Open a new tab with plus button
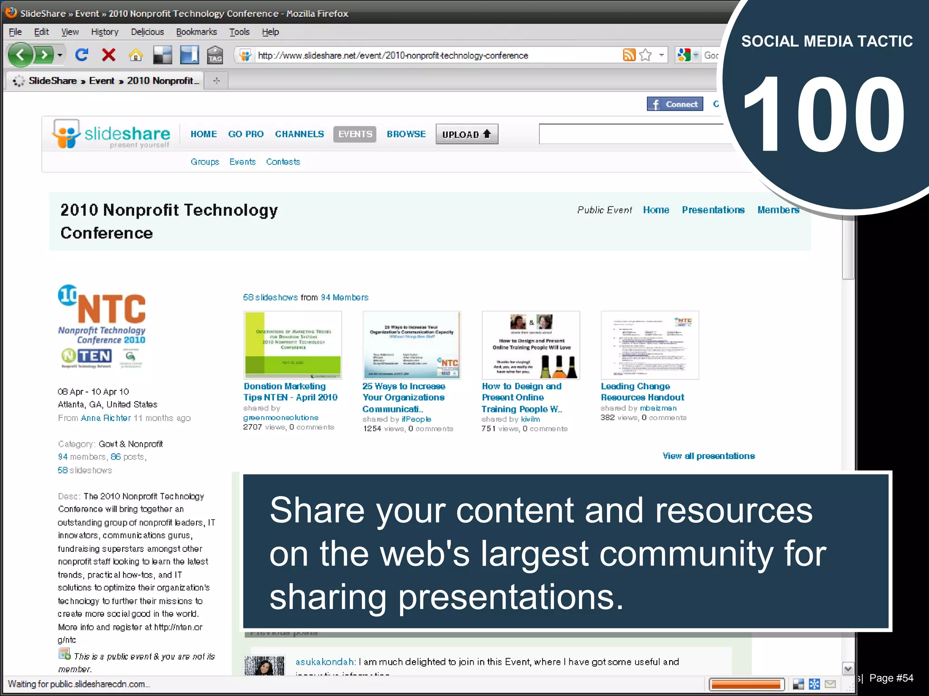929x696 pixels. (x=216, y=81)
